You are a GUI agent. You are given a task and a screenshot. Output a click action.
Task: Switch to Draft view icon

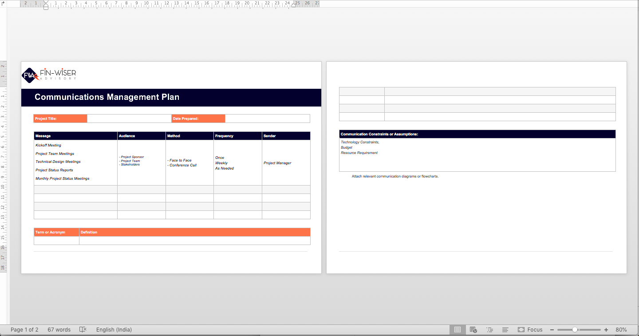point(505,330)
